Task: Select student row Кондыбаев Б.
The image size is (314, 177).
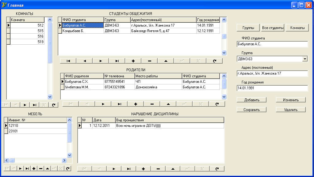Action: (x=82, y=31)
